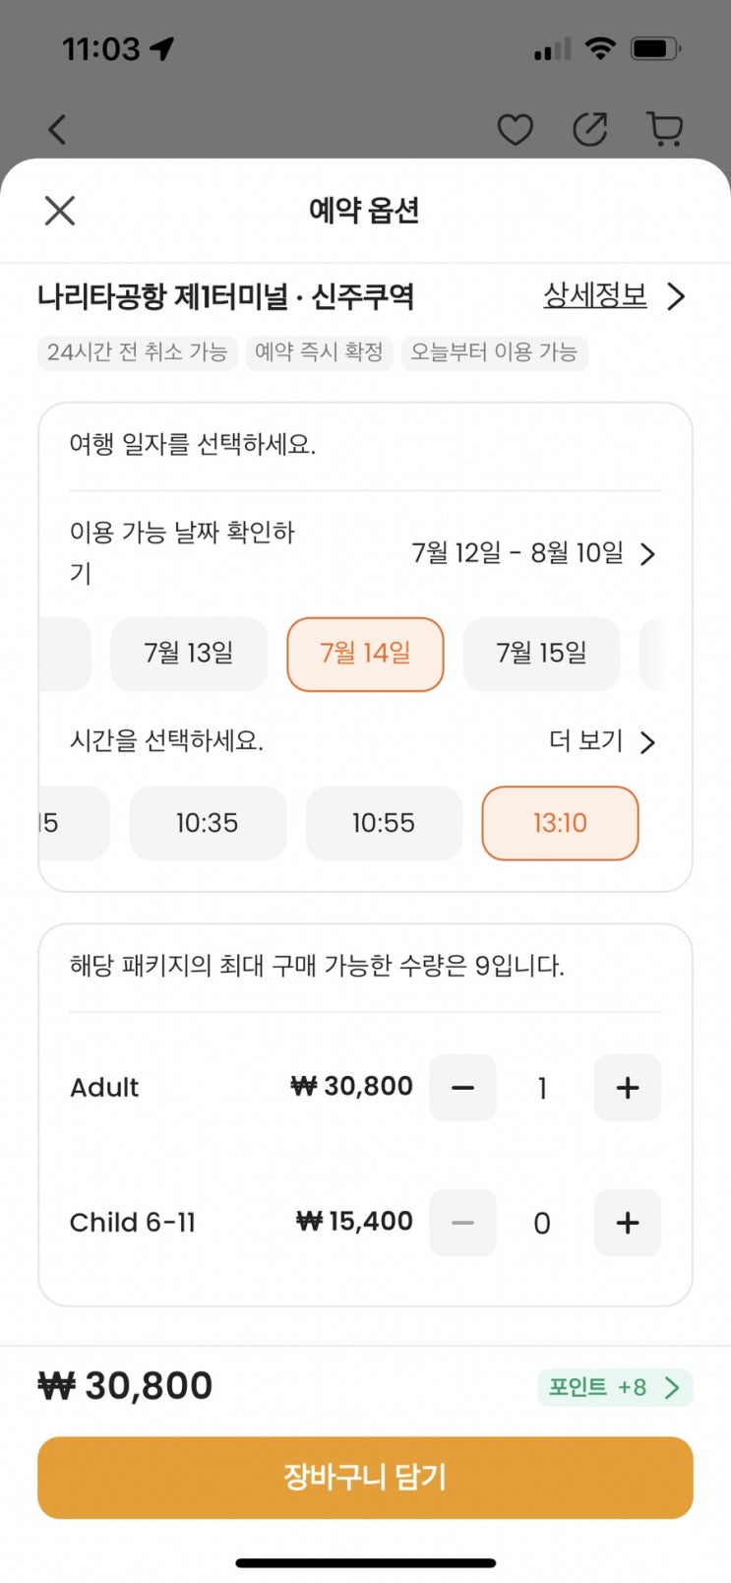This screenshot has width=731, height=1583.
Task: Increase Child 6-11 quantity with plus
Action: click(627, 1223)
